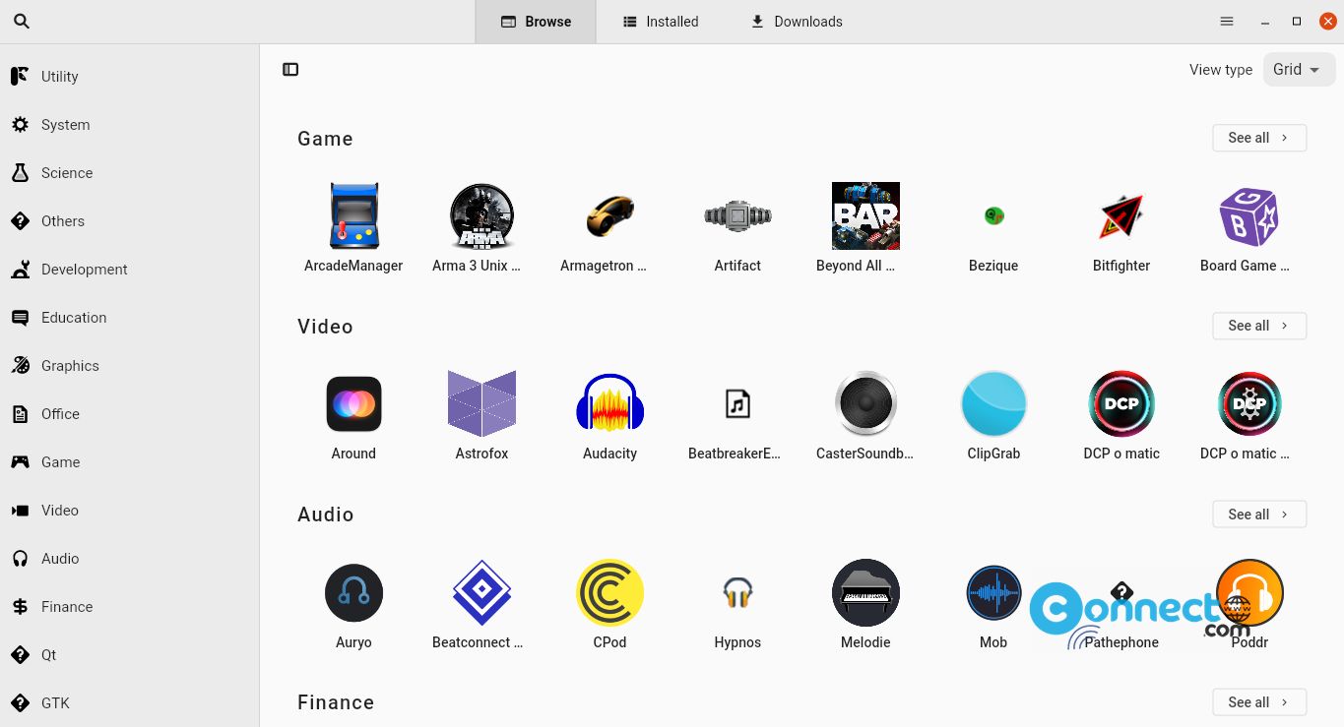
Task: Open CPod app icon
Action: point(609,592)
